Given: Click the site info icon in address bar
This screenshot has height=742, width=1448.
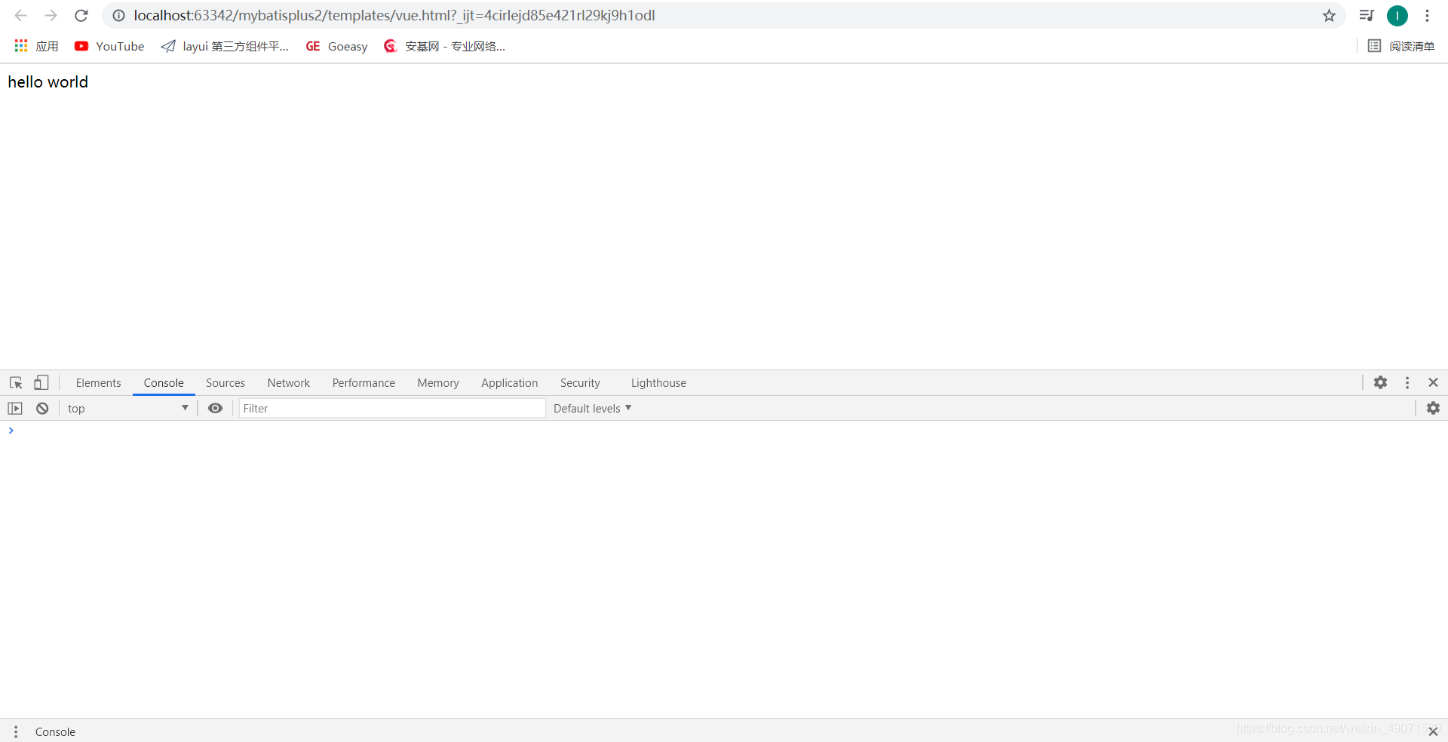Looking at the screenshot, I should [x=118, y=15].
